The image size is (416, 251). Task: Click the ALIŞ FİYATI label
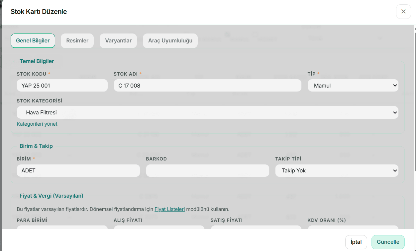click(128, 220)
